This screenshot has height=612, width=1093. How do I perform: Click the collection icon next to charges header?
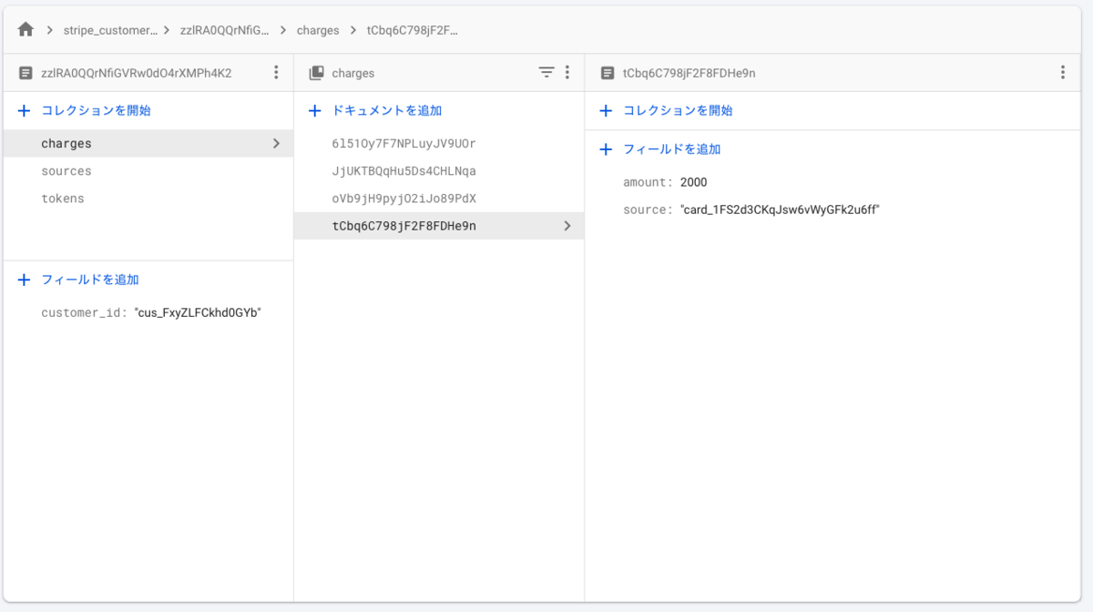[x=316, y=71]
